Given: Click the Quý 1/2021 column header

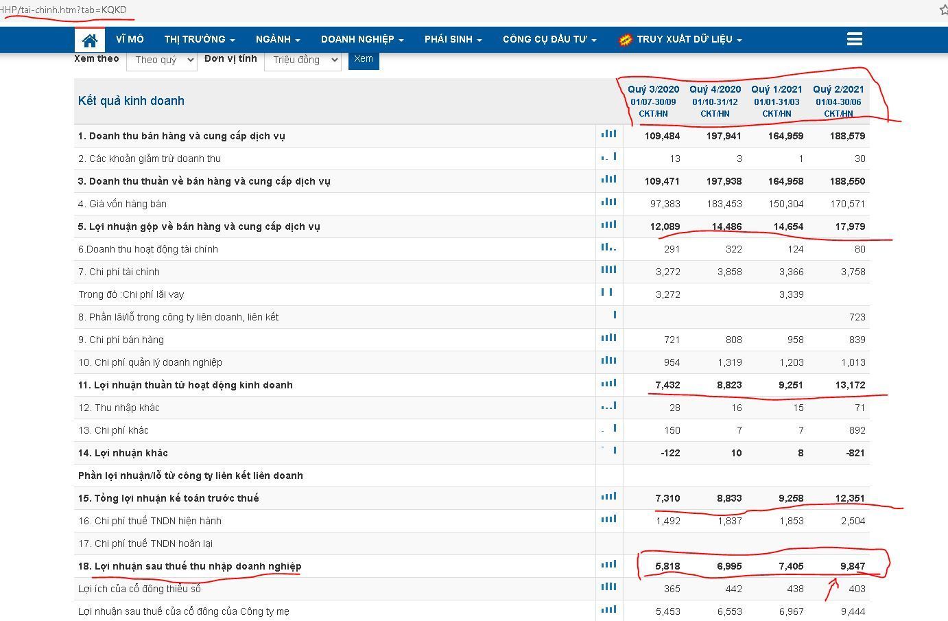Looking at the screenshot, I should pos(777,101).
